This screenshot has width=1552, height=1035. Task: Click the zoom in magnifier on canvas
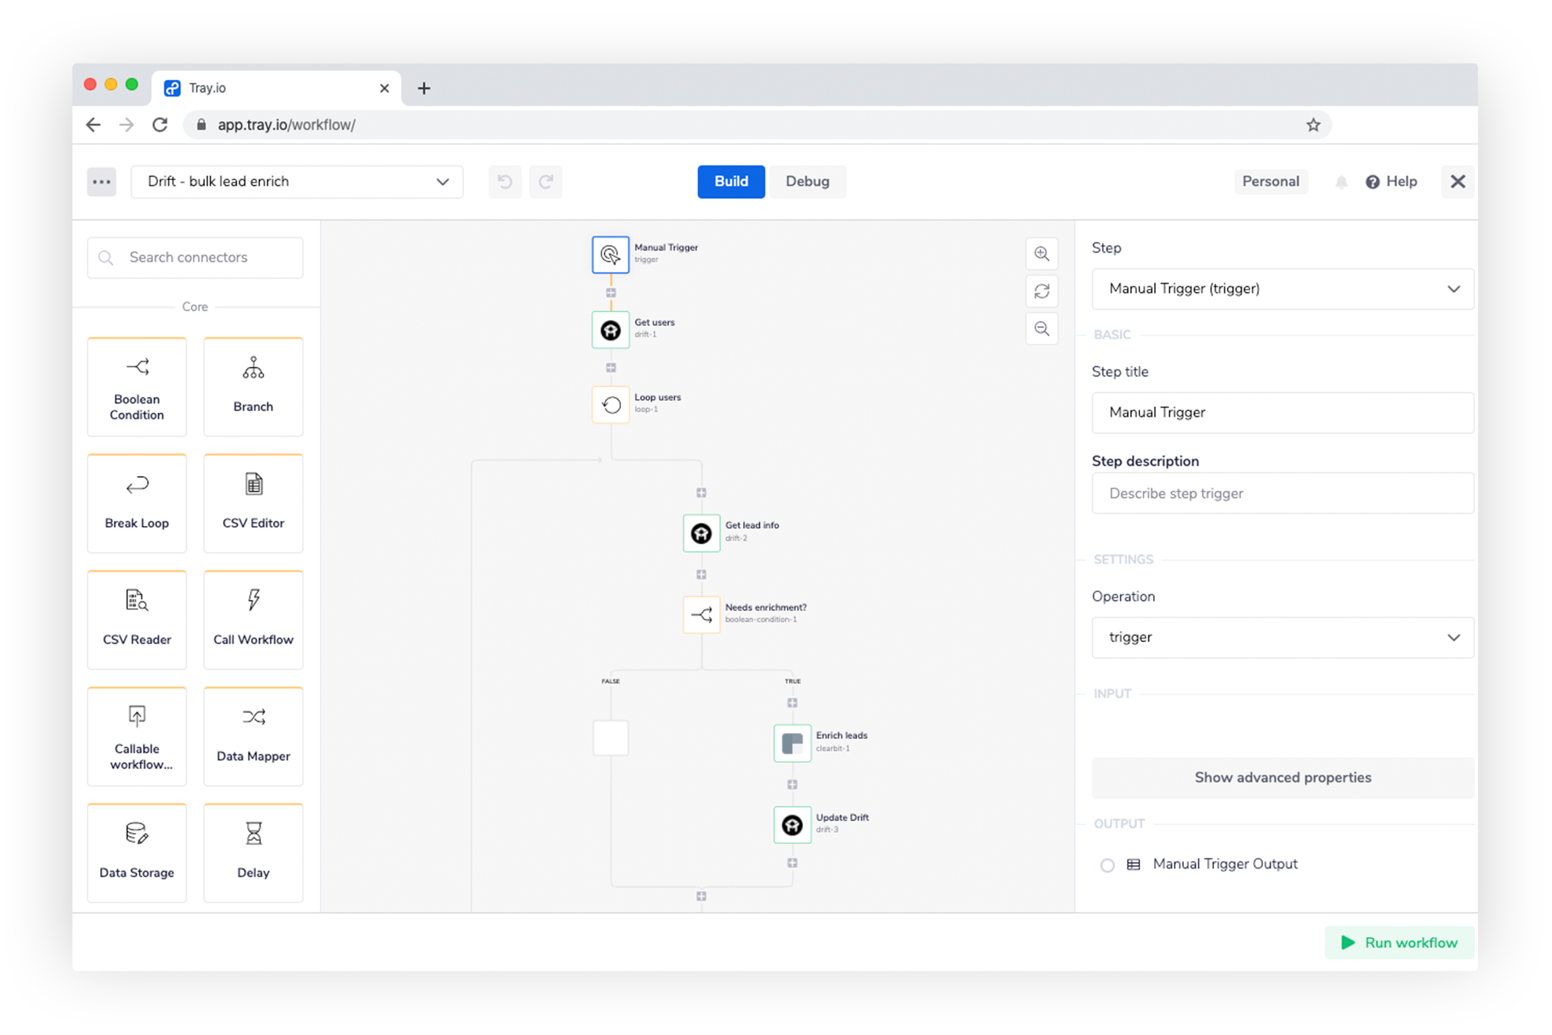1041,254
